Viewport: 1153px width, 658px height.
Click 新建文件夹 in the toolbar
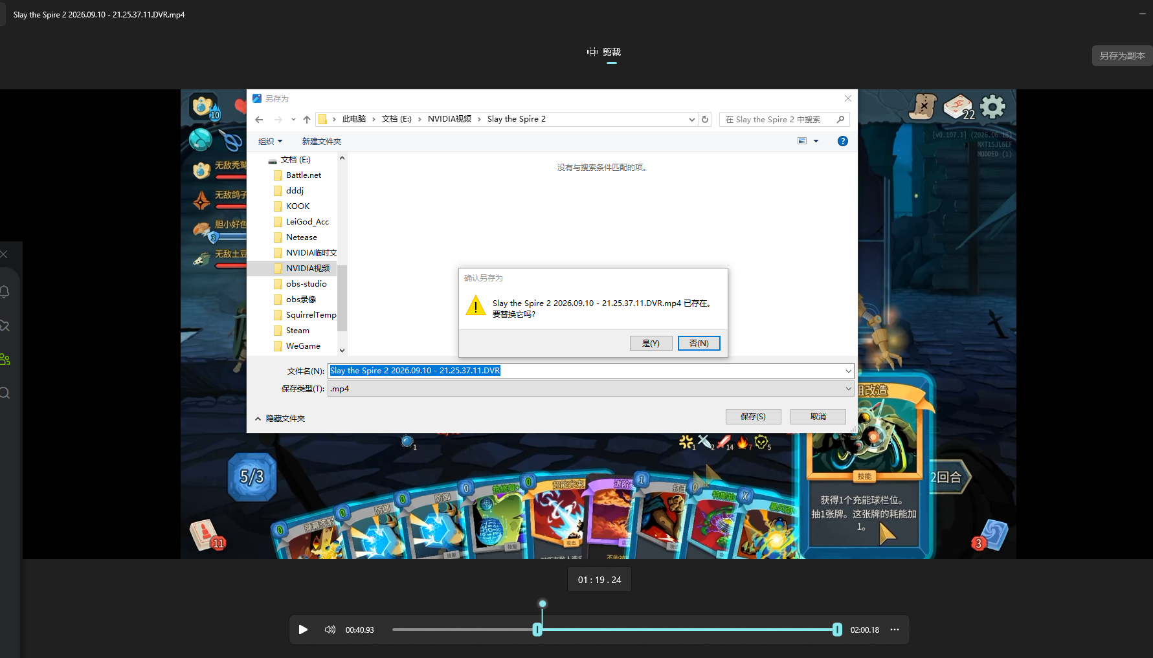321,141
